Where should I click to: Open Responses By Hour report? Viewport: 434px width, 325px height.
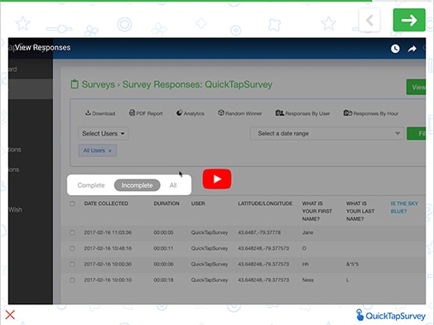point(371,113)
